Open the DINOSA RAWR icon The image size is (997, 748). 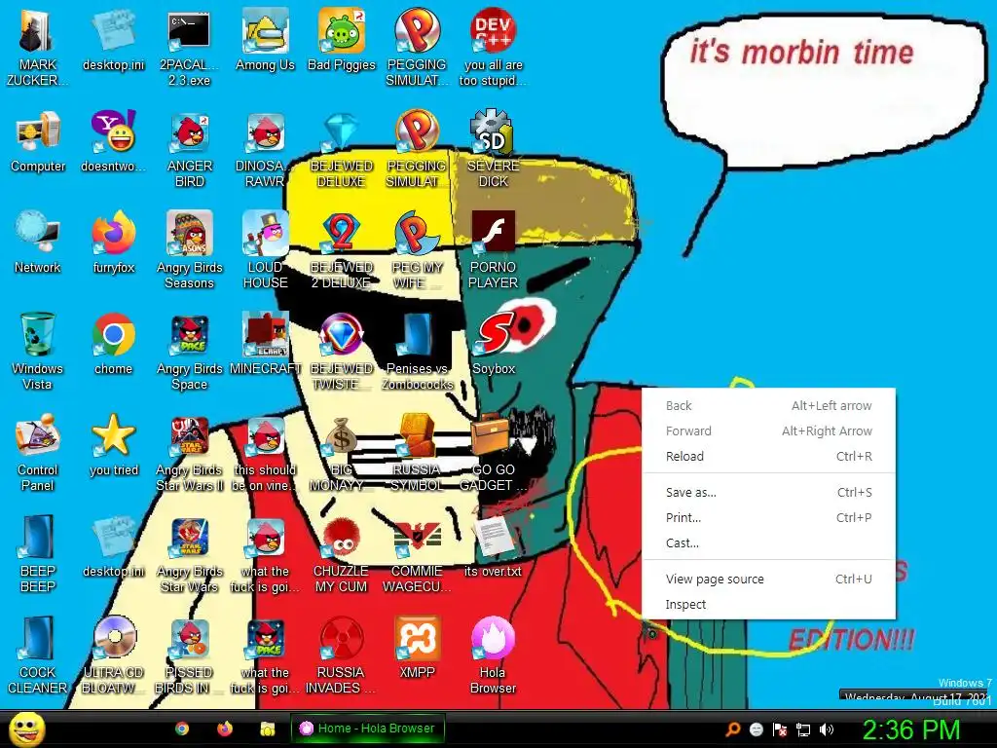tap(265, 149)
